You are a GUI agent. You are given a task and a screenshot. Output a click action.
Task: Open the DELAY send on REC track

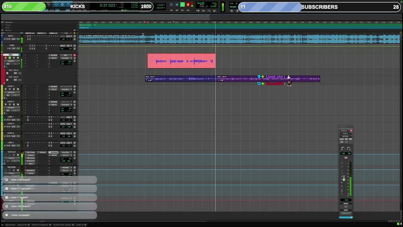54,58
